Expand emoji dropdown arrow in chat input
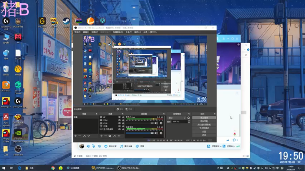305x171 pixels. pyautogui.click(x=237, y=140)
